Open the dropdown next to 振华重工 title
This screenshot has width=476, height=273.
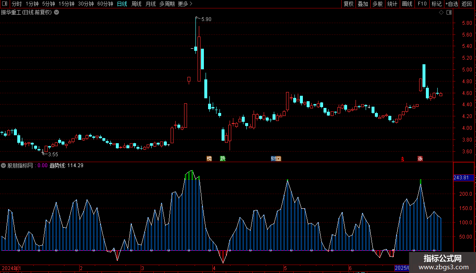point(56,13)
